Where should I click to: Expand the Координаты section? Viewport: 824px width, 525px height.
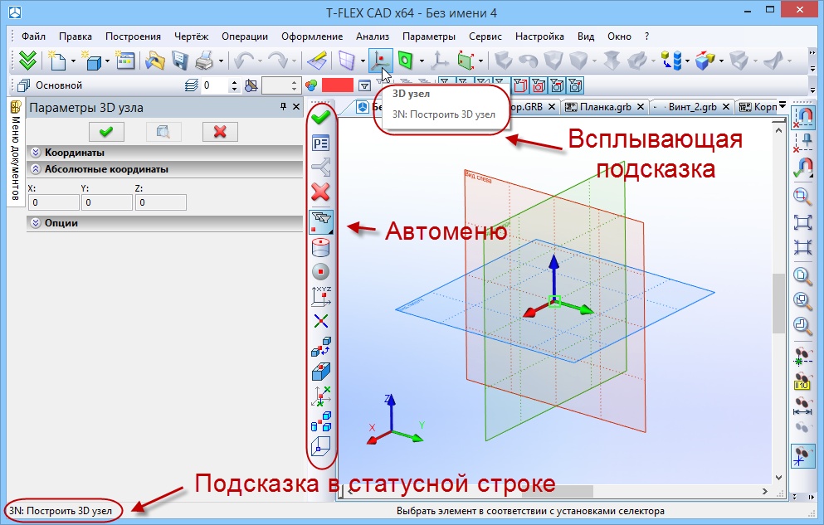click(x=164, y=153)
